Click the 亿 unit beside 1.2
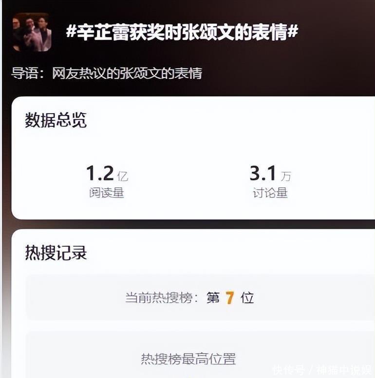The width and height of the screenshot is (375, 378). [123, 176]
